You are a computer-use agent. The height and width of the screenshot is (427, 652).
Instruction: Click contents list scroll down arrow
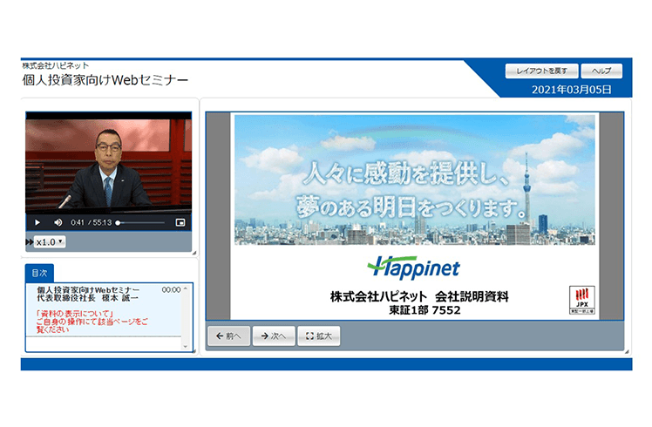coord(186,346)
